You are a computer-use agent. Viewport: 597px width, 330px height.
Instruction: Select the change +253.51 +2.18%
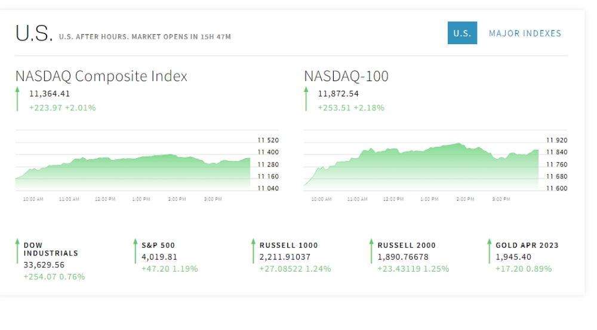pyautogui.click(x=351, y=108)
